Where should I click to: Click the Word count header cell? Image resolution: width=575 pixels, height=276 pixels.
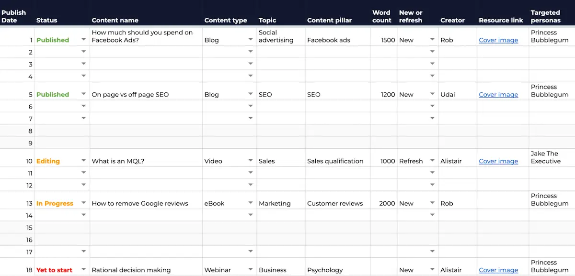(x=381, y=17)
